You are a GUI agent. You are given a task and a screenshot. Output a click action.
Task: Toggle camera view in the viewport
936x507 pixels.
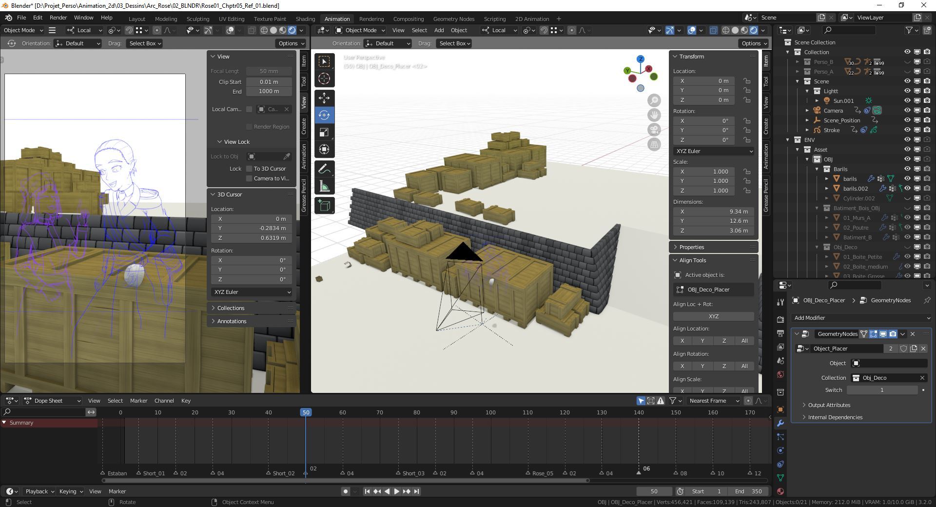tap(654, 130)
